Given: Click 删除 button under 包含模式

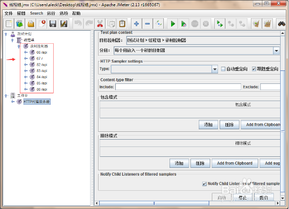Looking at the screenshot, I should [230, 125].
